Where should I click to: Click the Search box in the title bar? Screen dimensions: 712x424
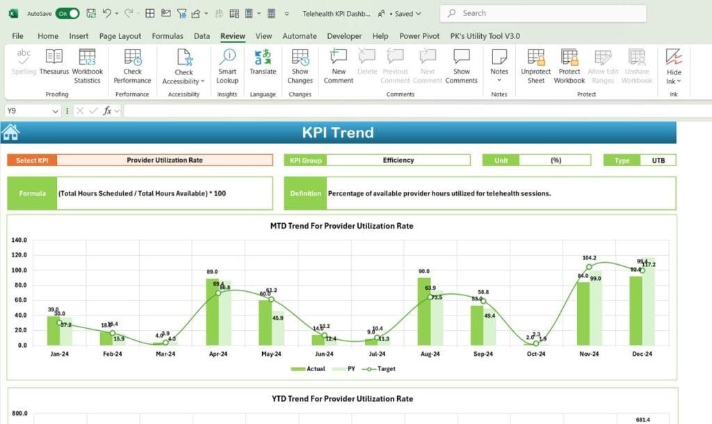click(x=542, y=13)
